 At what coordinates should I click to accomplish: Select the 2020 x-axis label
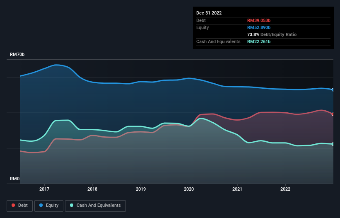click(x=189, y=189)
